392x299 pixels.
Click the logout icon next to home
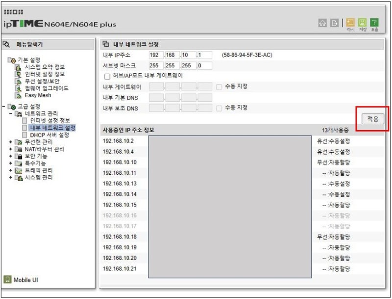(x=334, y=23)
